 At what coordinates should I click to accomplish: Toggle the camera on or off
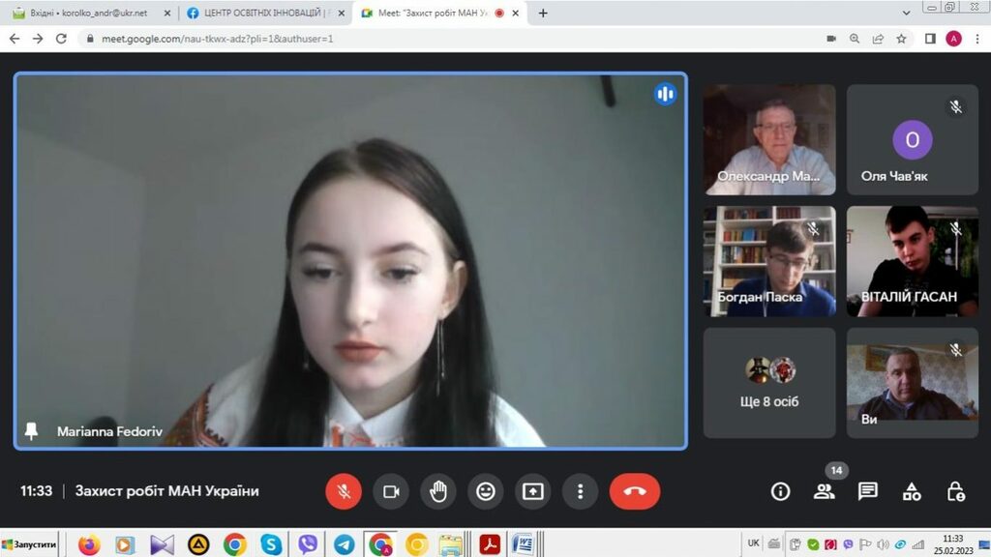pos(391,491)
